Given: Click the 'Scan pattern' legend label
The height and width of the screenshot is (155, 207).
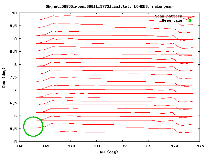Looking at the screenshot, I should coord(169,16).
